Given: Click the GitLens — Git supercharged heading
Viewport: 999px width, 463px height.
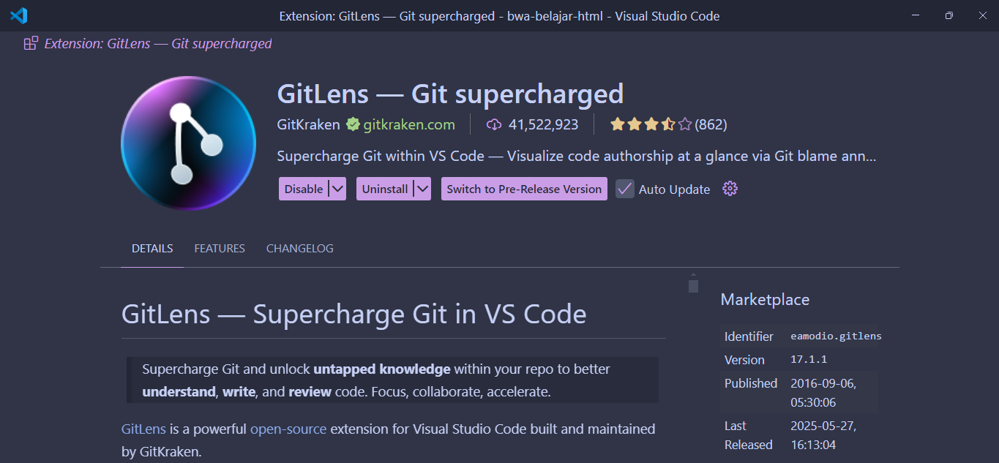Looking at the screenshot, I should pos(450,94).
